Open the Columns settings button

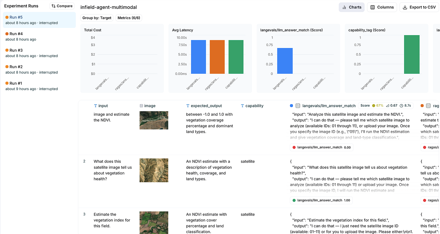382,7
